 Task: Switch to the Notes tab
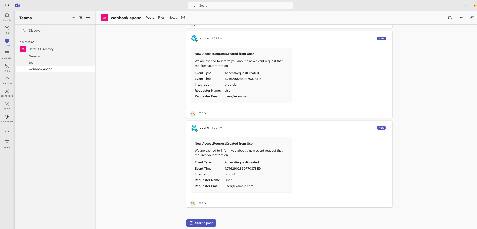click(173, 18)
